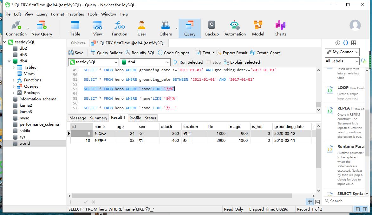Screen dimensions: 372x215
Task: Switch to grid view in result footer
Action: coord(310,202)
